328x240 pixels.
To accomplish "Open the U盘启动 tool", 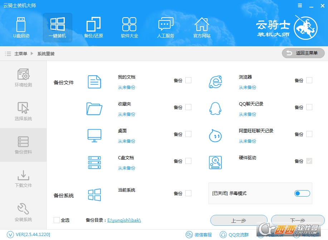I will (x=21, y=28).
